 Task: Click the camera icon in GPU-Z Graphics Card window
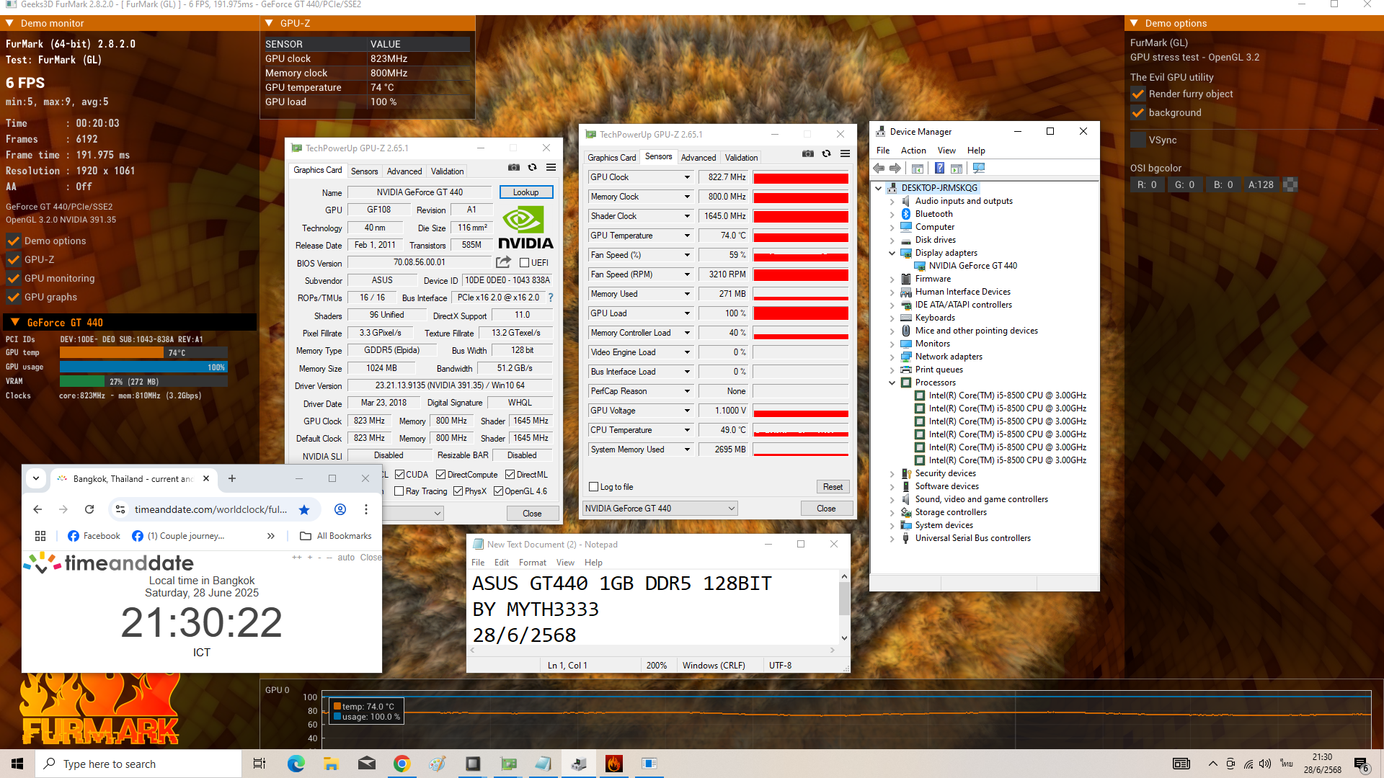514,167
